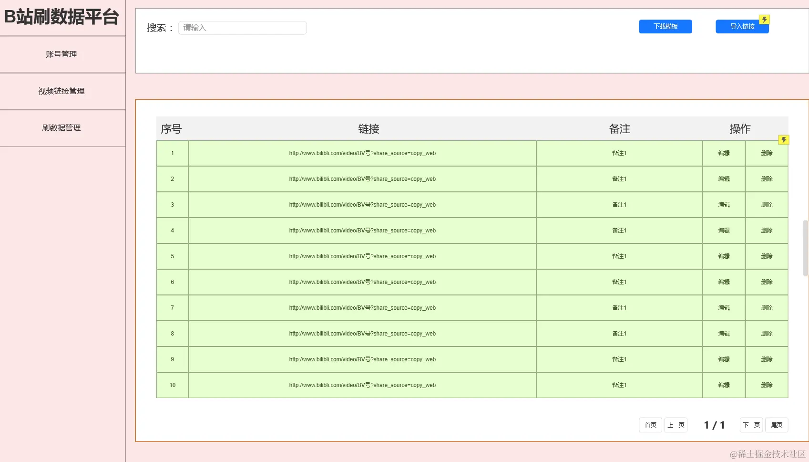Click the 序号 column header

click(171, 129)
